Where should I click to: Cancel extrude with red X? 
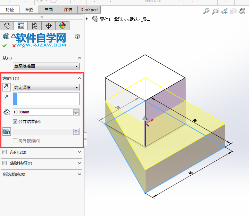pyautogui.click(x=14, y=46)
